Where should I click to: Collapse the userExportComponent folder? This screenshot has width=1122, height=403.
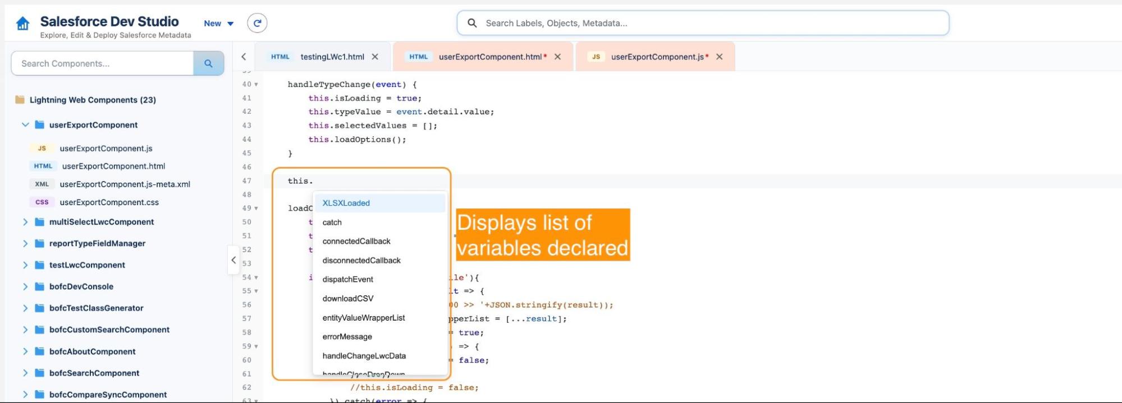click(x=25, y=124)
